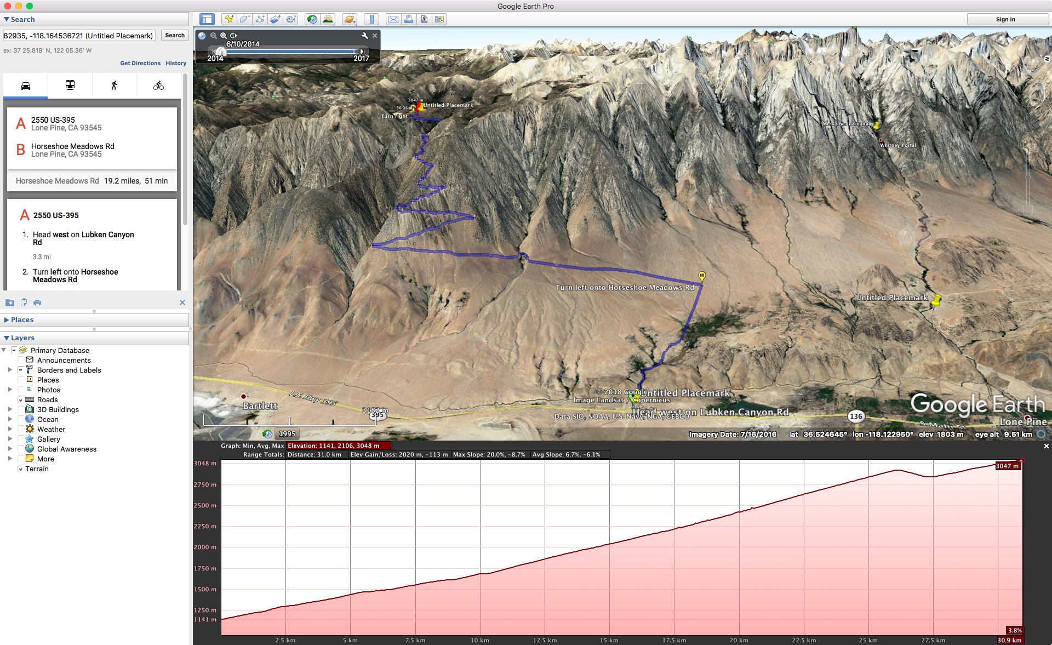The image size is (1052, 645).
Task: Click the Print icon in the toolbar
Action: tap(408, 19)
